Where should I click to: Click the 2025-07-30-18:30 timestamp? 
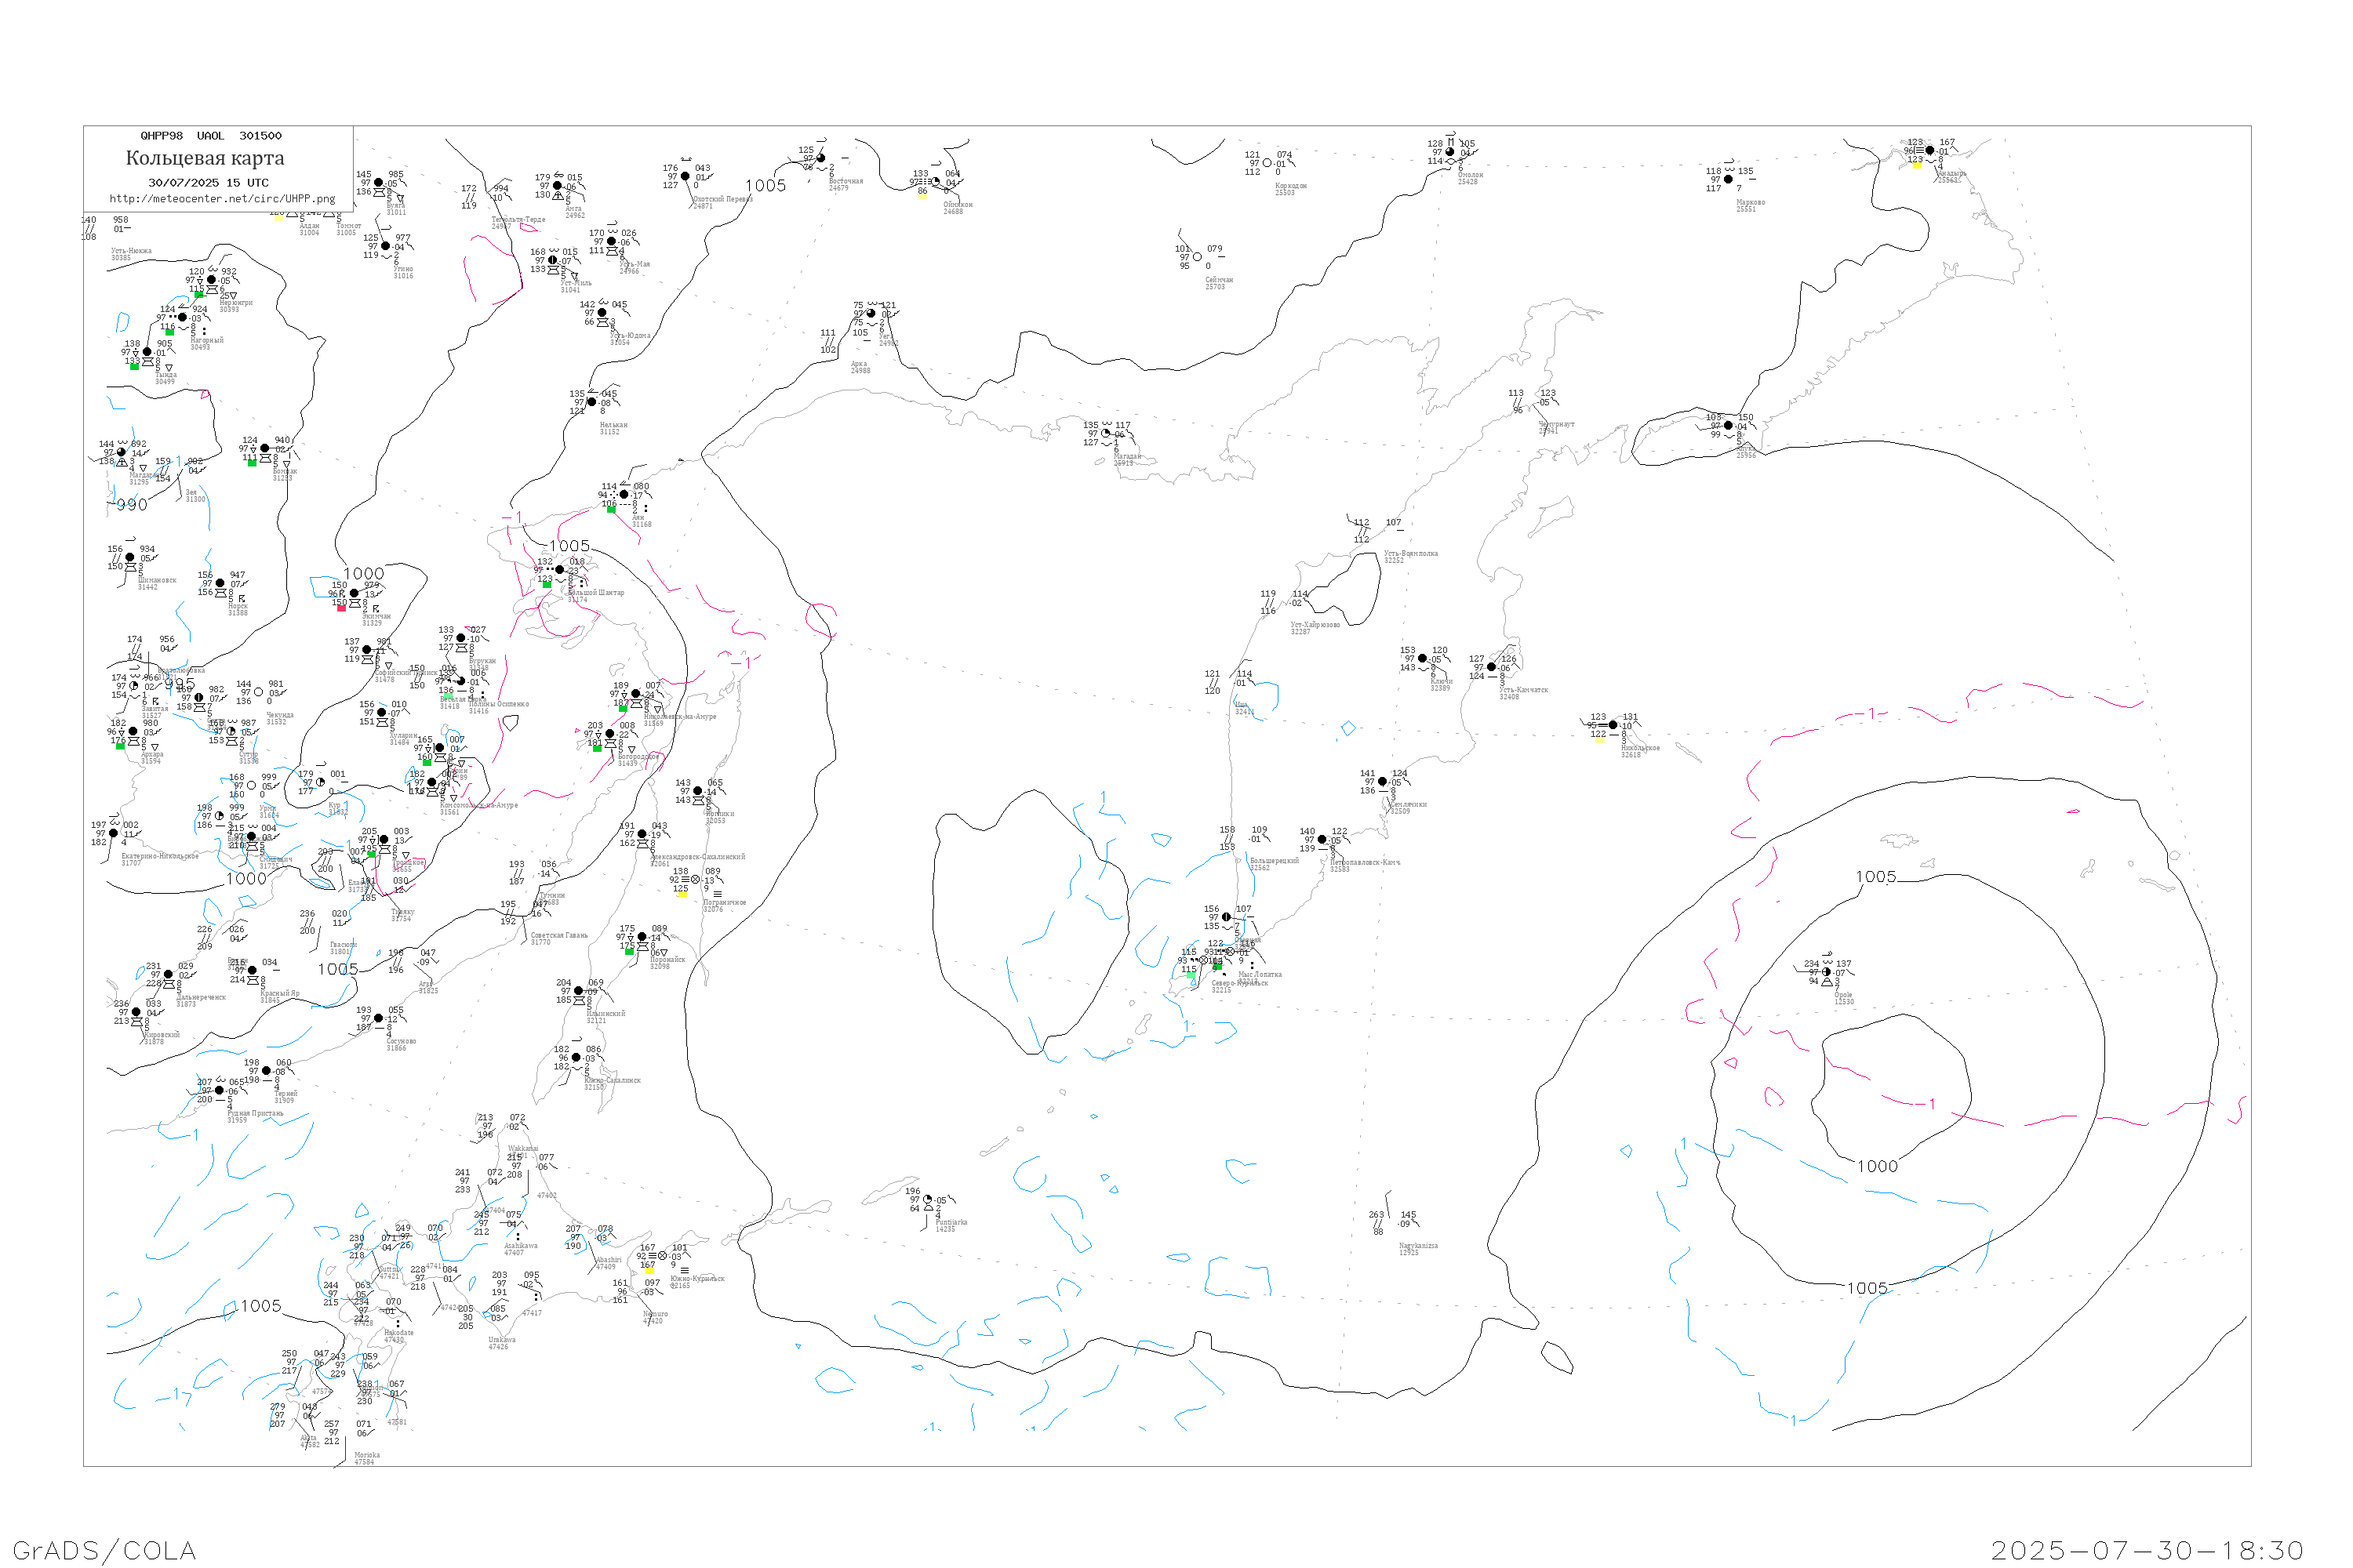point(2147,1550)
